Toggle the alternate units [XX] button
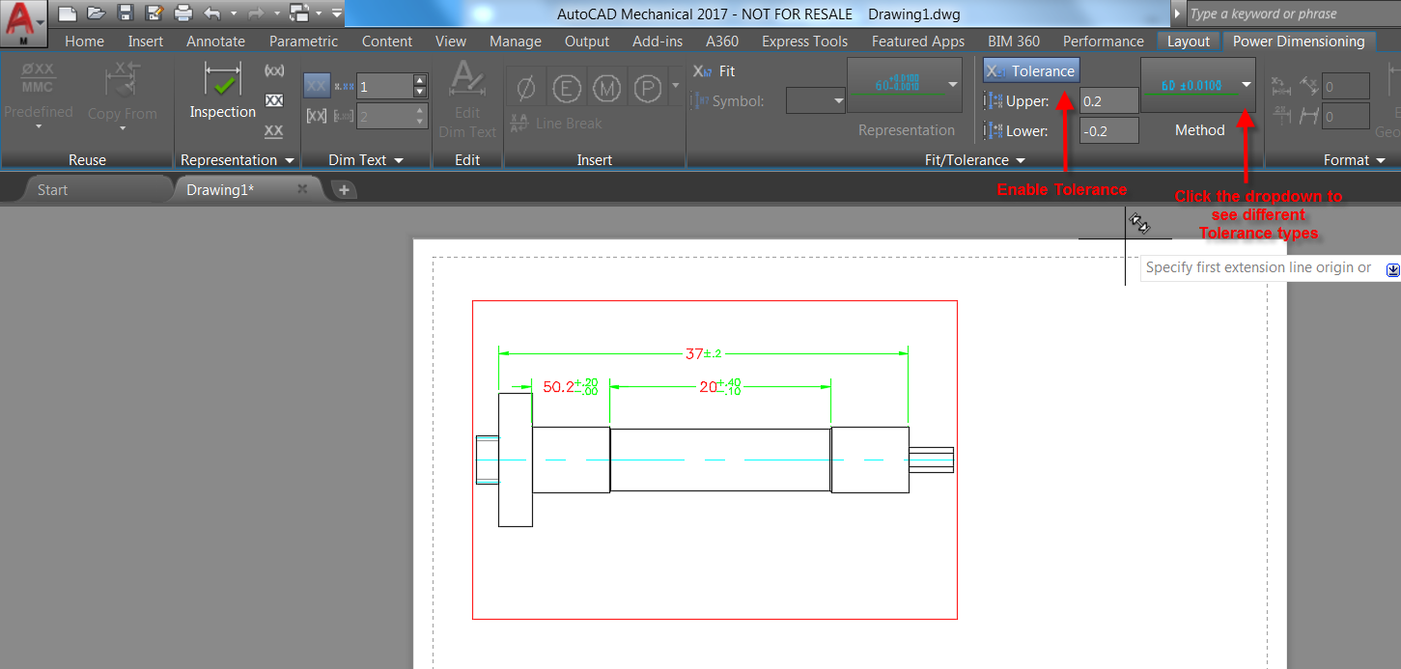 [x=316, y=116]
